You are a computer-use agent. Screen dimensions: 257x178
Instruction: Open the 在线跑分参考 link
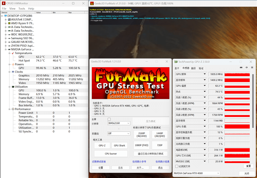(x=139, y=161)
